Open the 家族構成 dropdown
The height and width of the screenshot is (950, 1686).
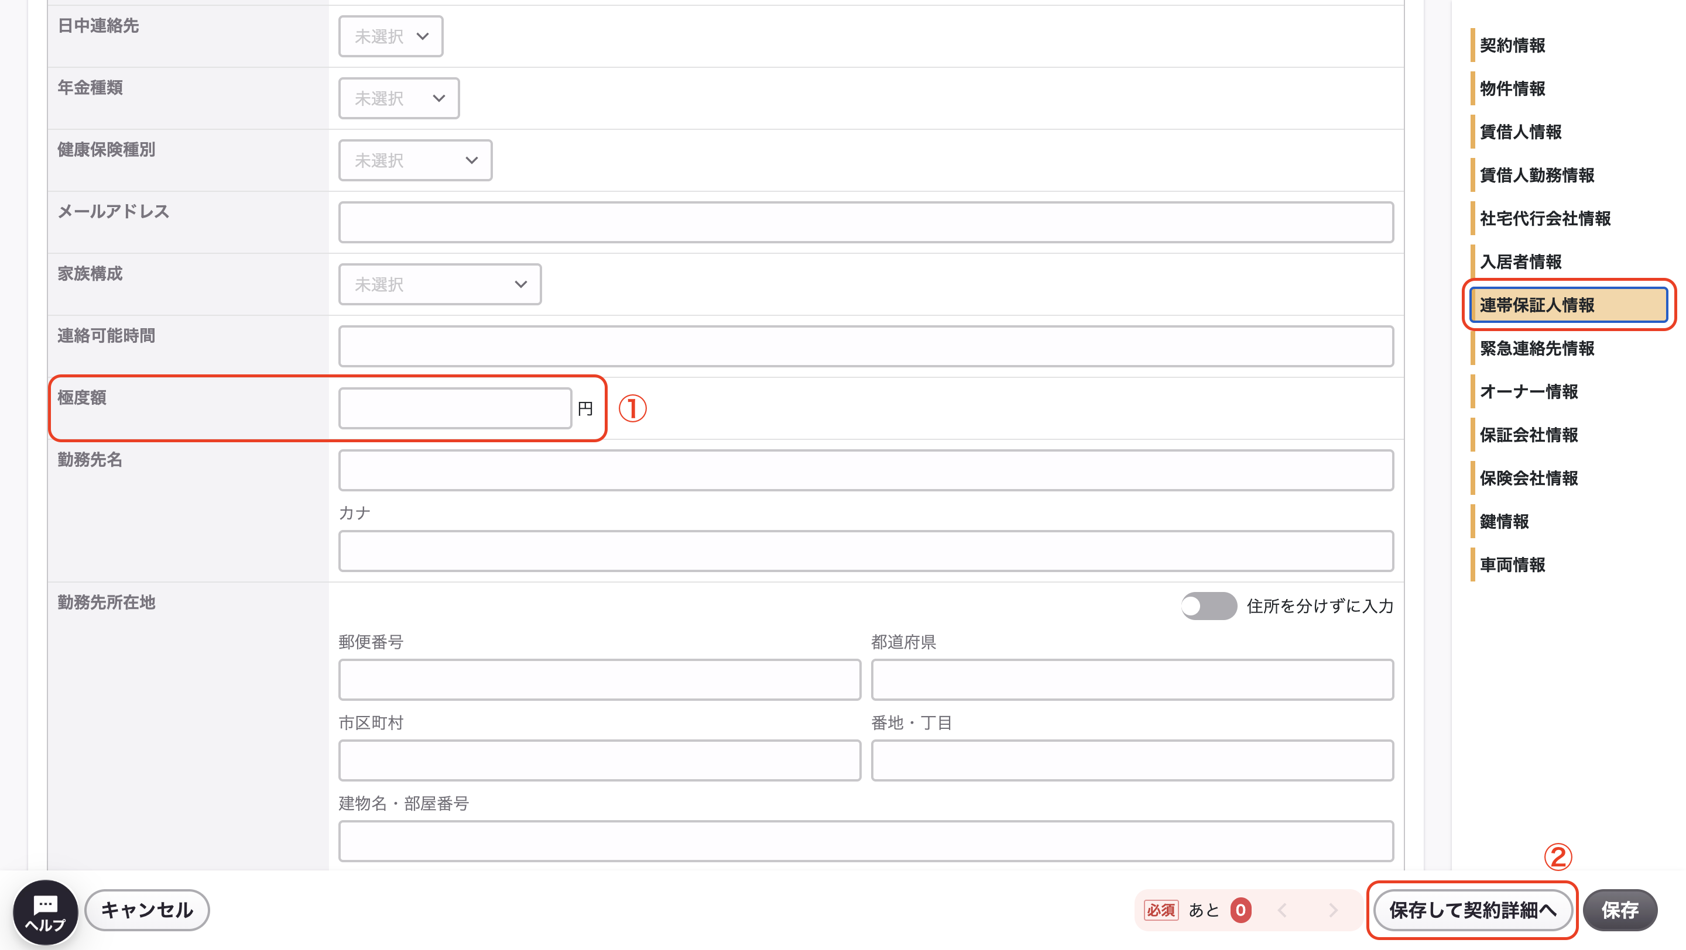[440, 284]
